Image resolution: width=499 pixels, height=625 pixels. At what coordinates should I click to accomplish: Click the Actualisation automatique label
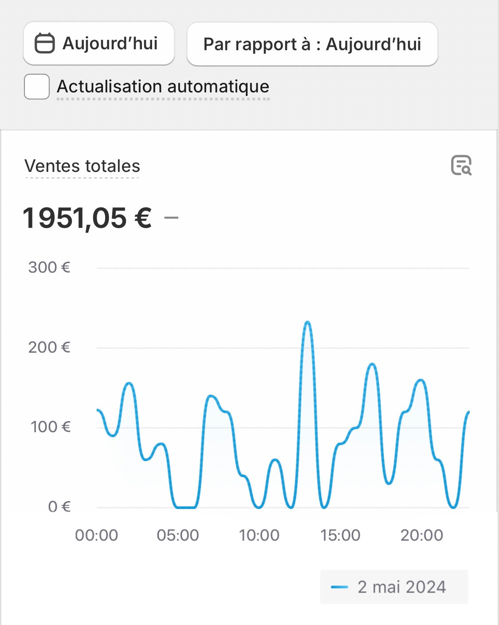(163, 87)
